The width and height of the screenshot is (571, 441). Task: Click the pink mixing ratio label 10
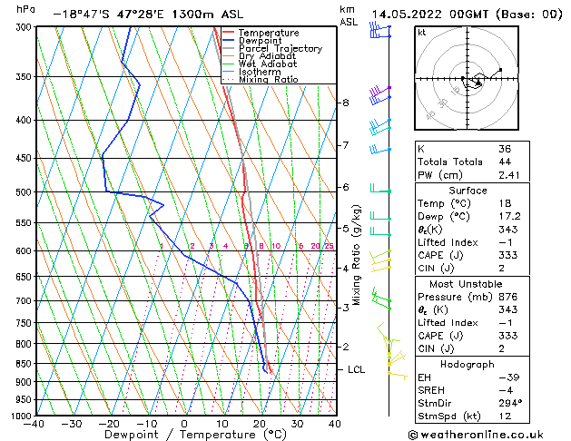pos(276,246)
